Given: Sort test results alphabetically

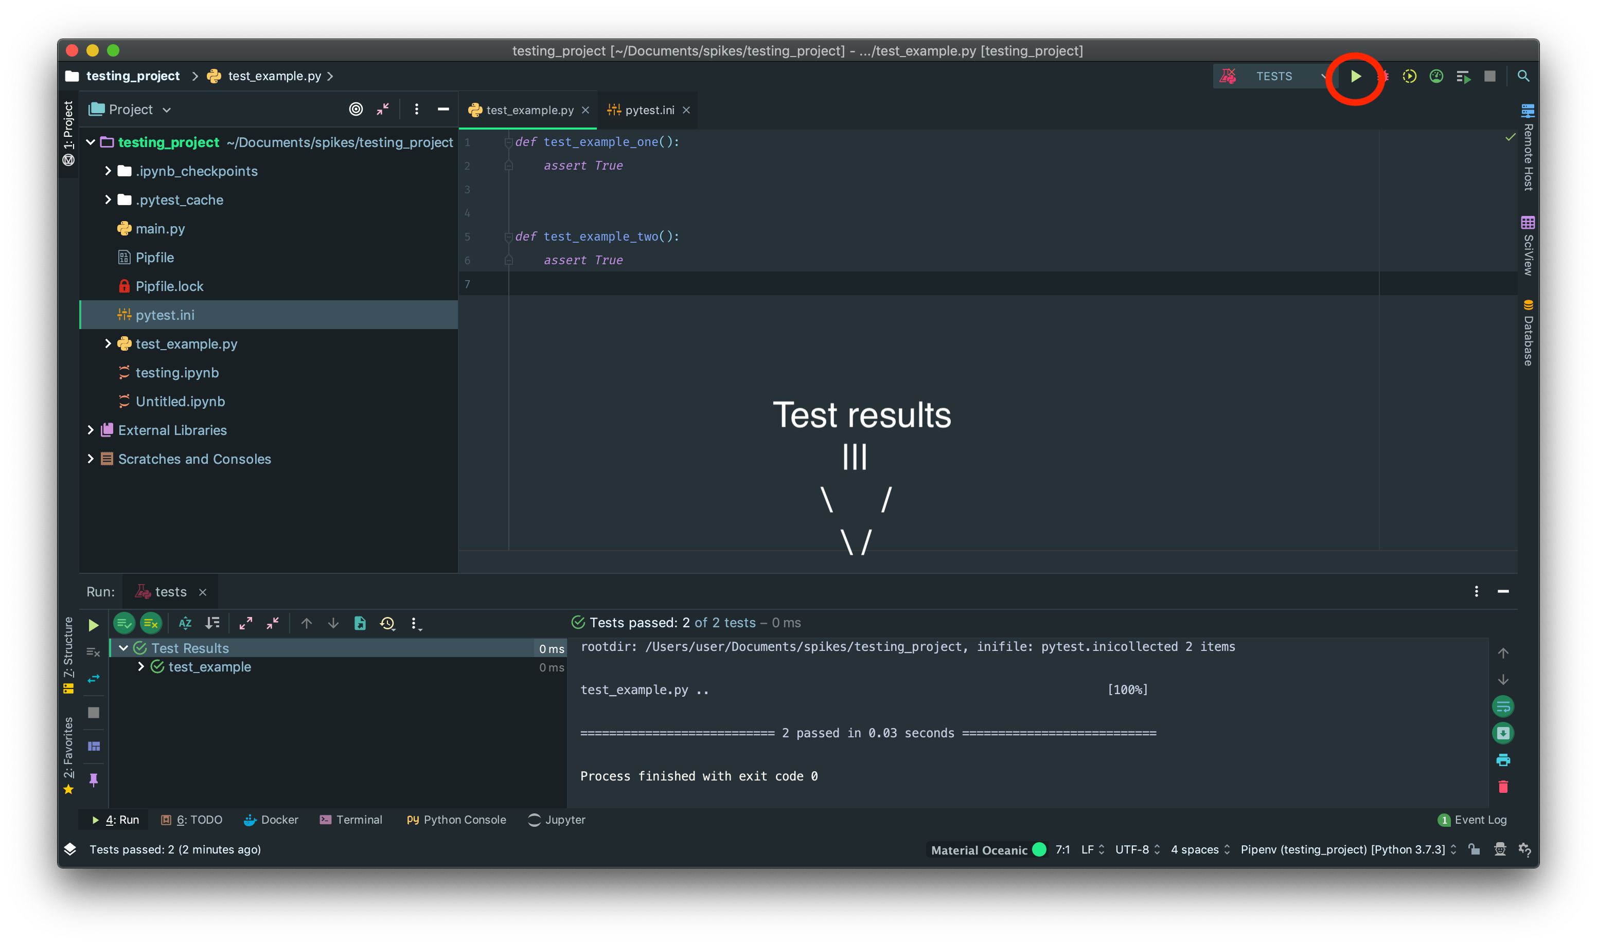Looking at the screenshot, I should [x=185, y=623].
